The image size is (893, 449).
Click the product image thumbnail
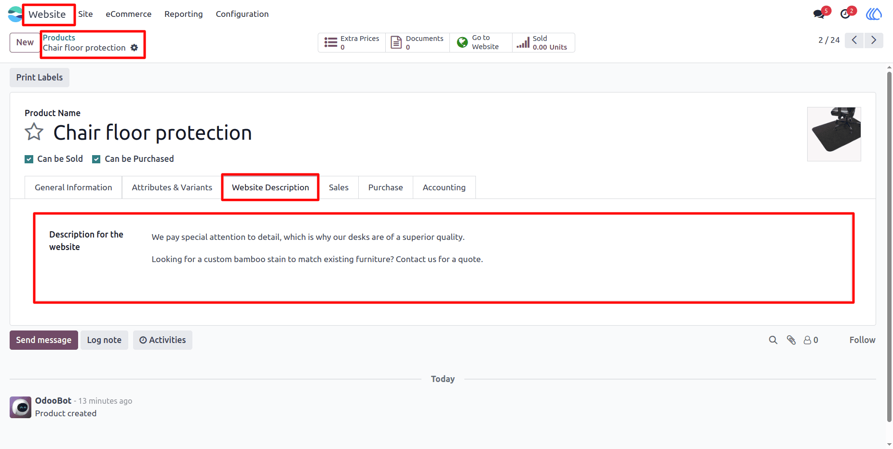834,134
